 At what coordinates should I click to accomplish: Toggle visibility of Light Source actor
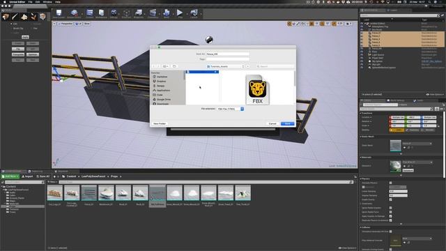point(362,55)
